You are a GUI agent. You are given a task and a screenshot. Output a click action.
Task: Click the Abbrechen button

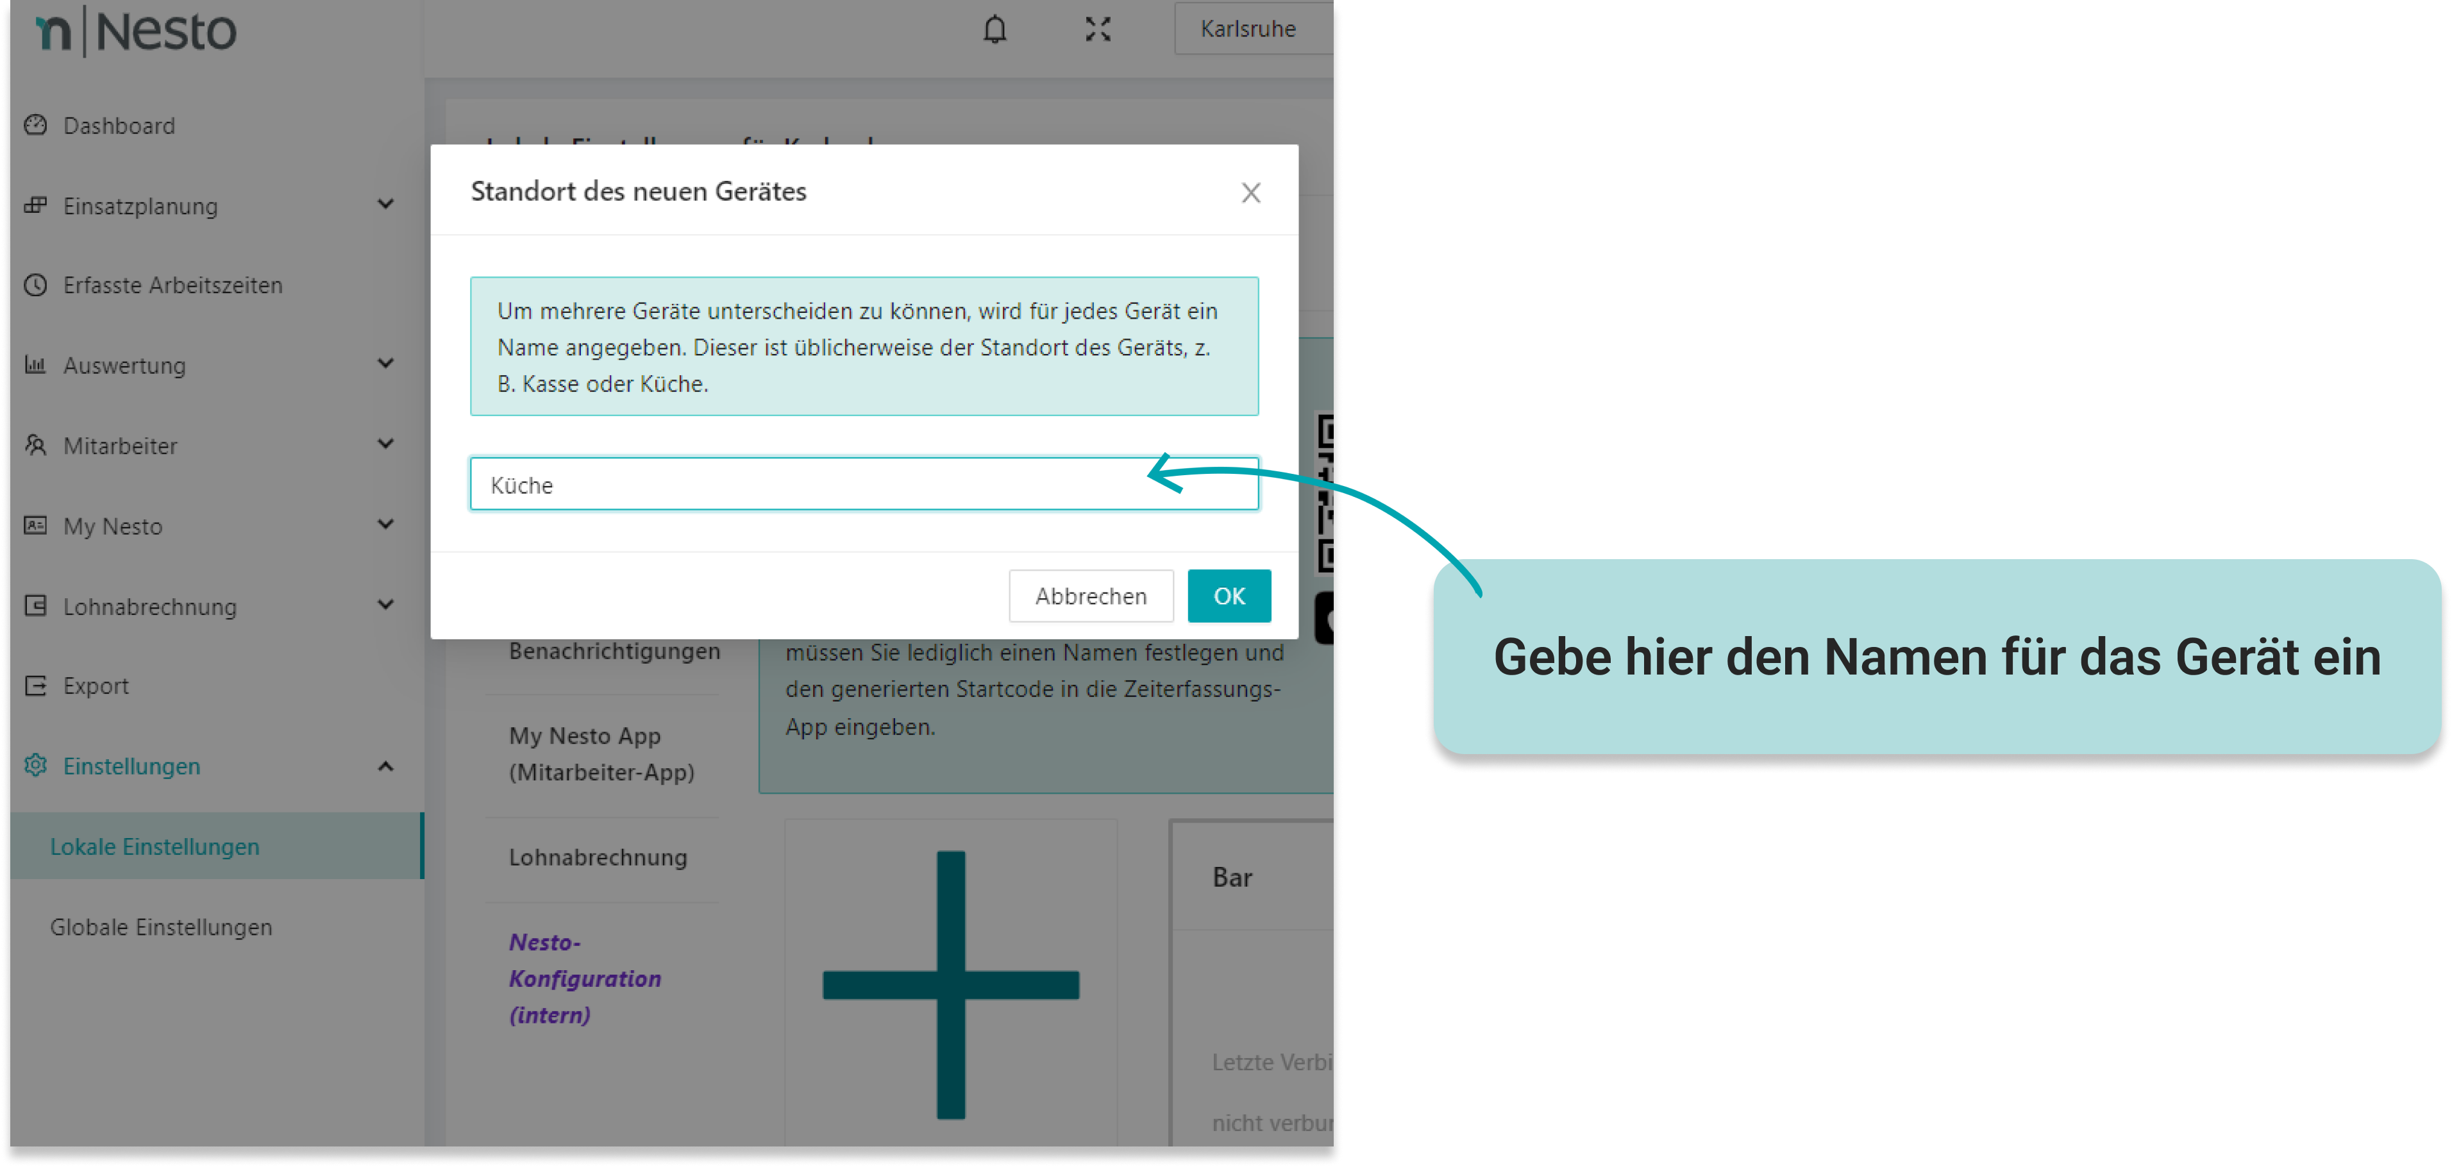(1090, 596)
